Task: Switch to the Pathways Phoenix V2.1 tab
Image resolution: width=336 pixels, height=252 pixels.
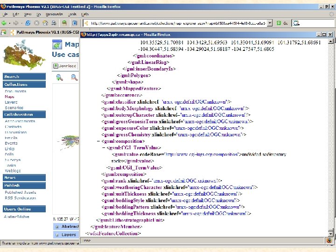Action: [48, 32]
